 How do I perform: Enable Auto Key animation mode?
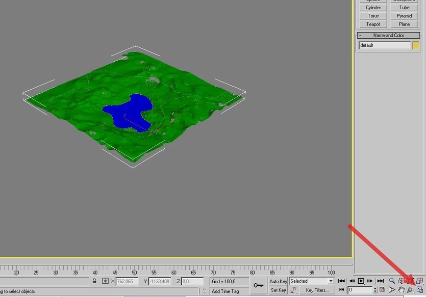pos(278,281)
